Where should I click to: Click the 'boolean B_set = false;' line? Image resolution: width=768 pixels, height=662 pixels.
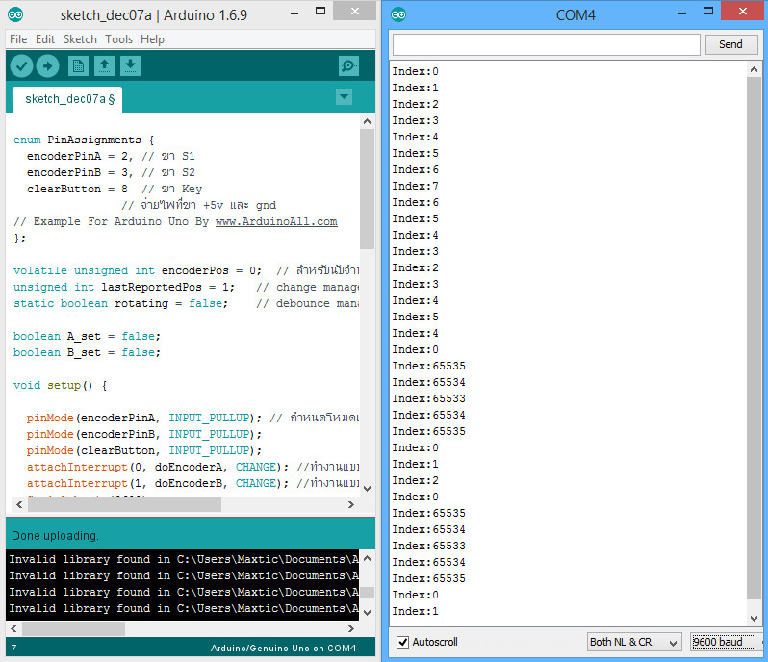click(87, 352)
